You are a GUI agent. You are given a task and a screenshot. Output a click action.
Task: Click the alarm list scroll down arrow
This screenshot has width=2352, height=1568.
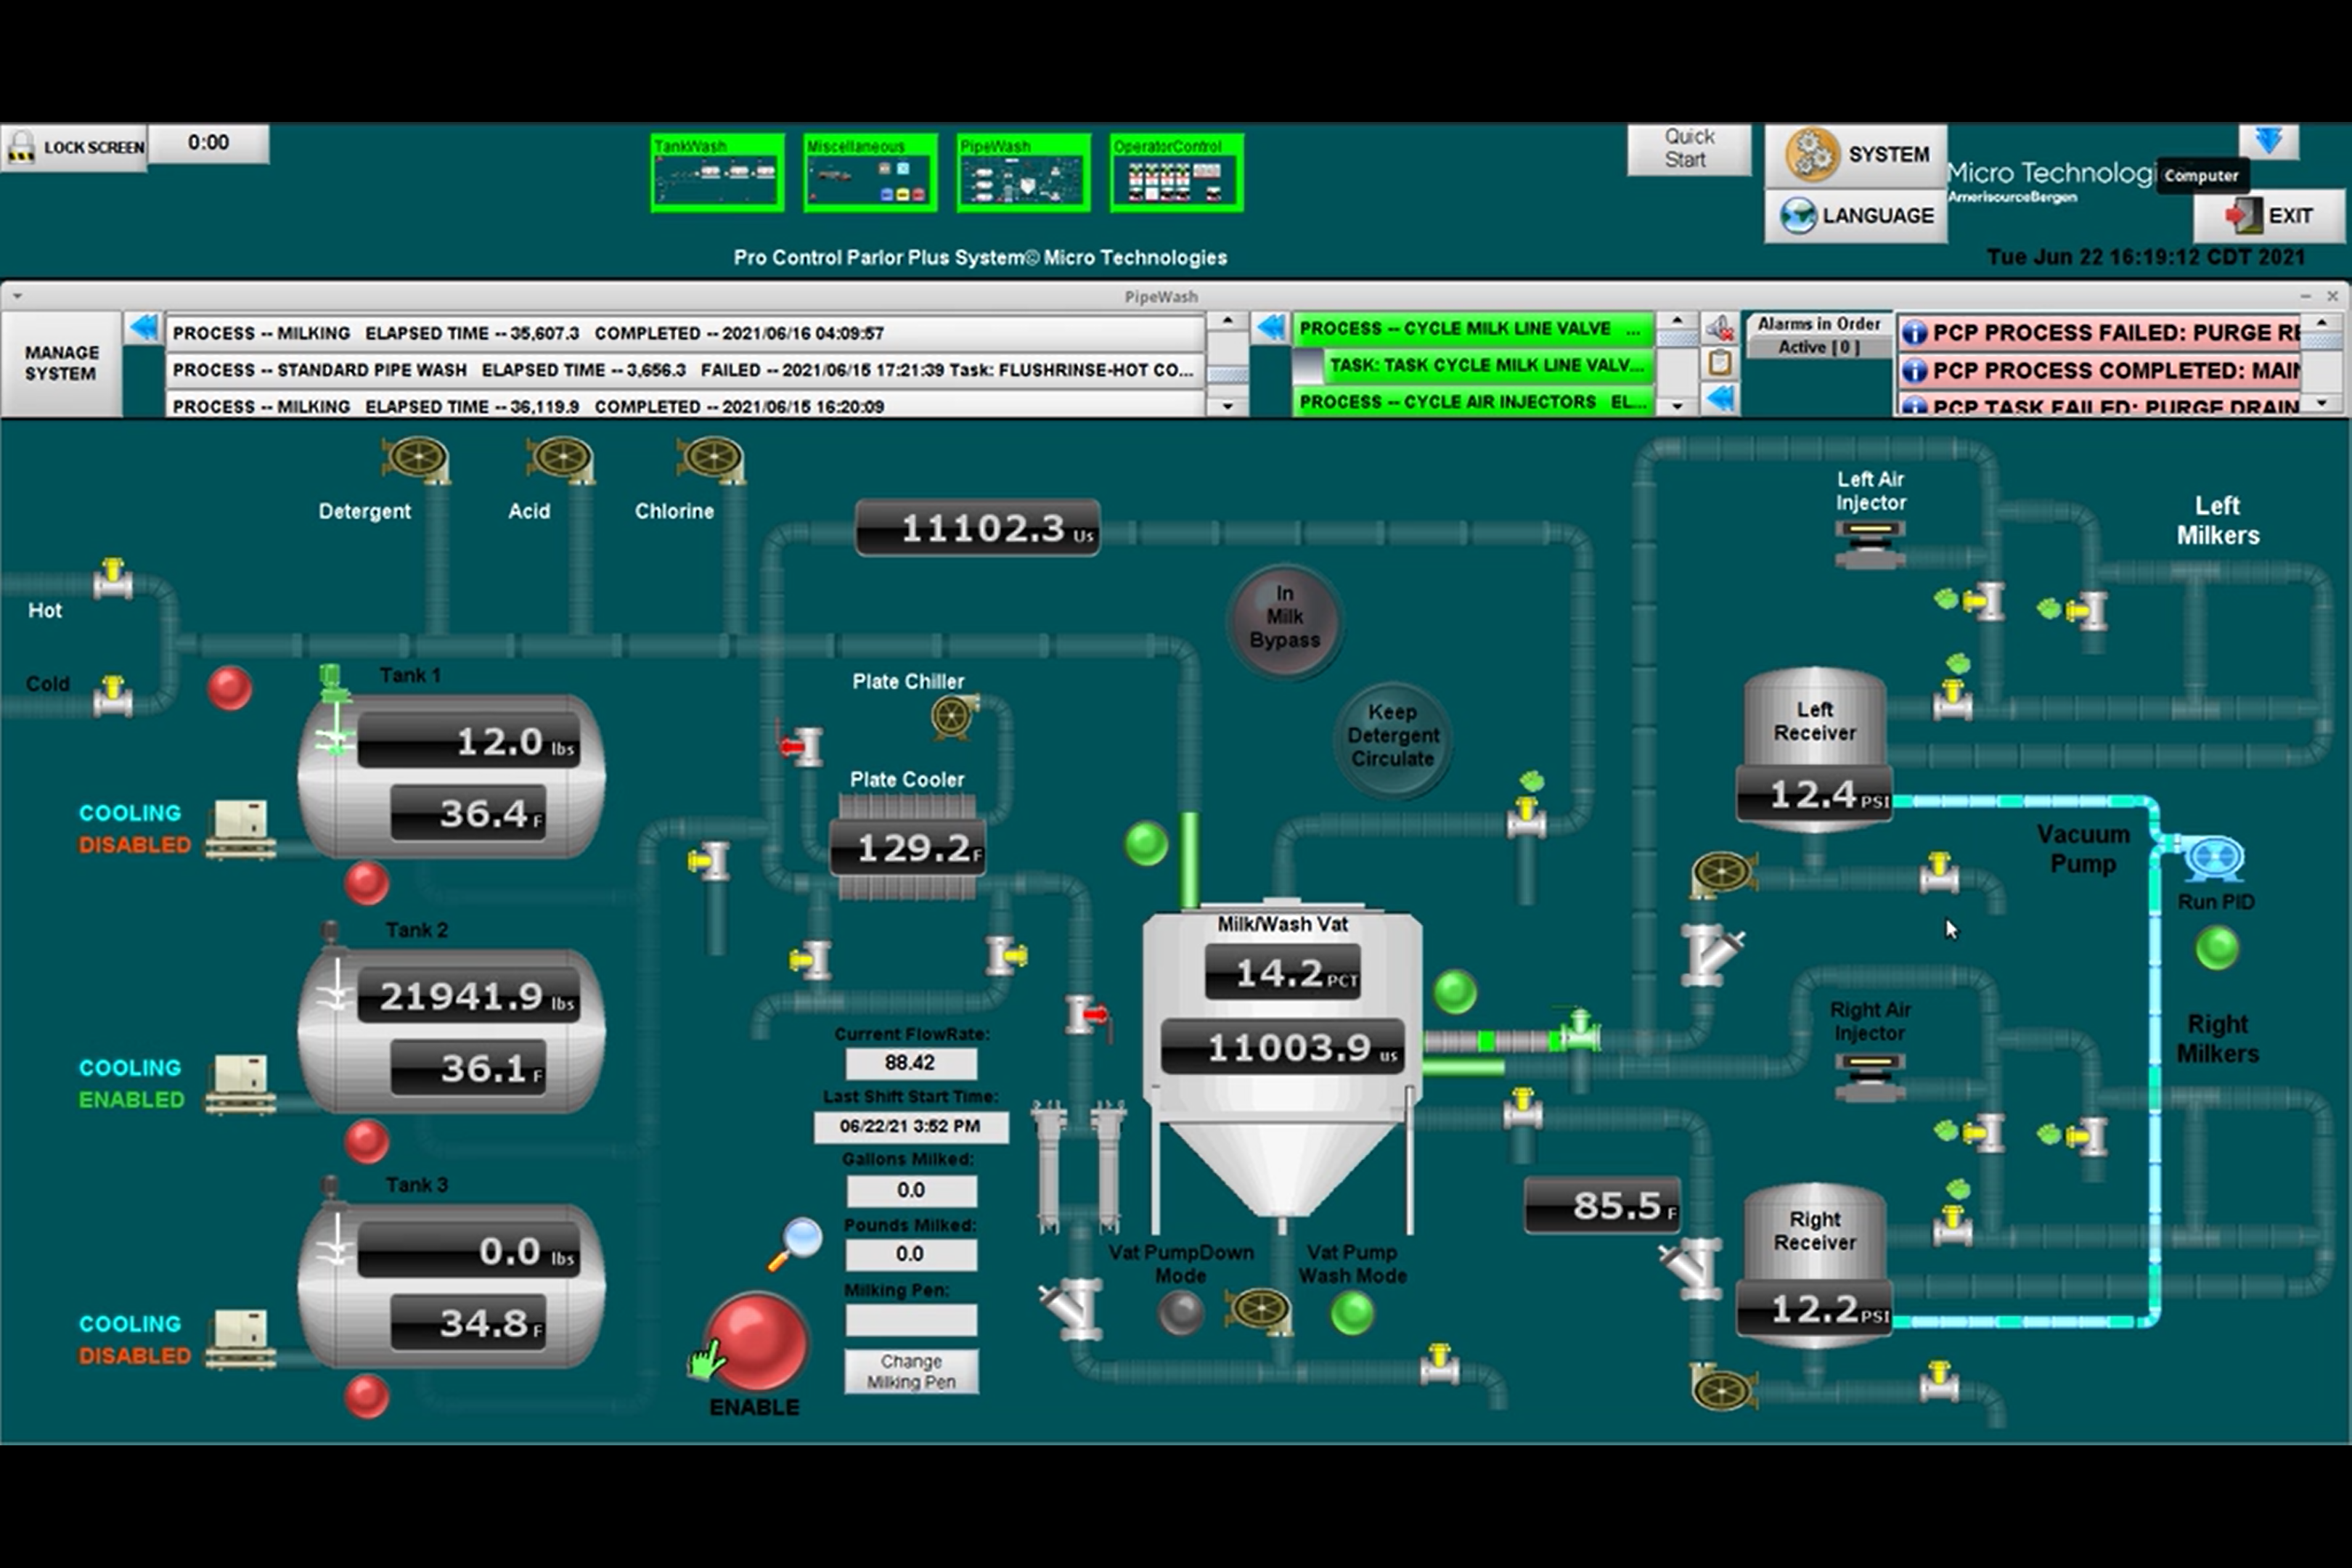[2322, 403]
